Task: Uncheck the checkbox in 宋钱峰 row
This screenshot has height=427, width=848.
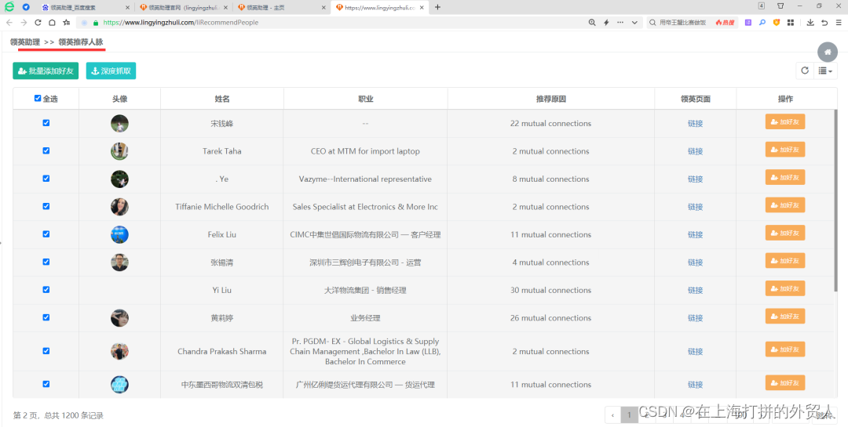Action: click(46, 123)
